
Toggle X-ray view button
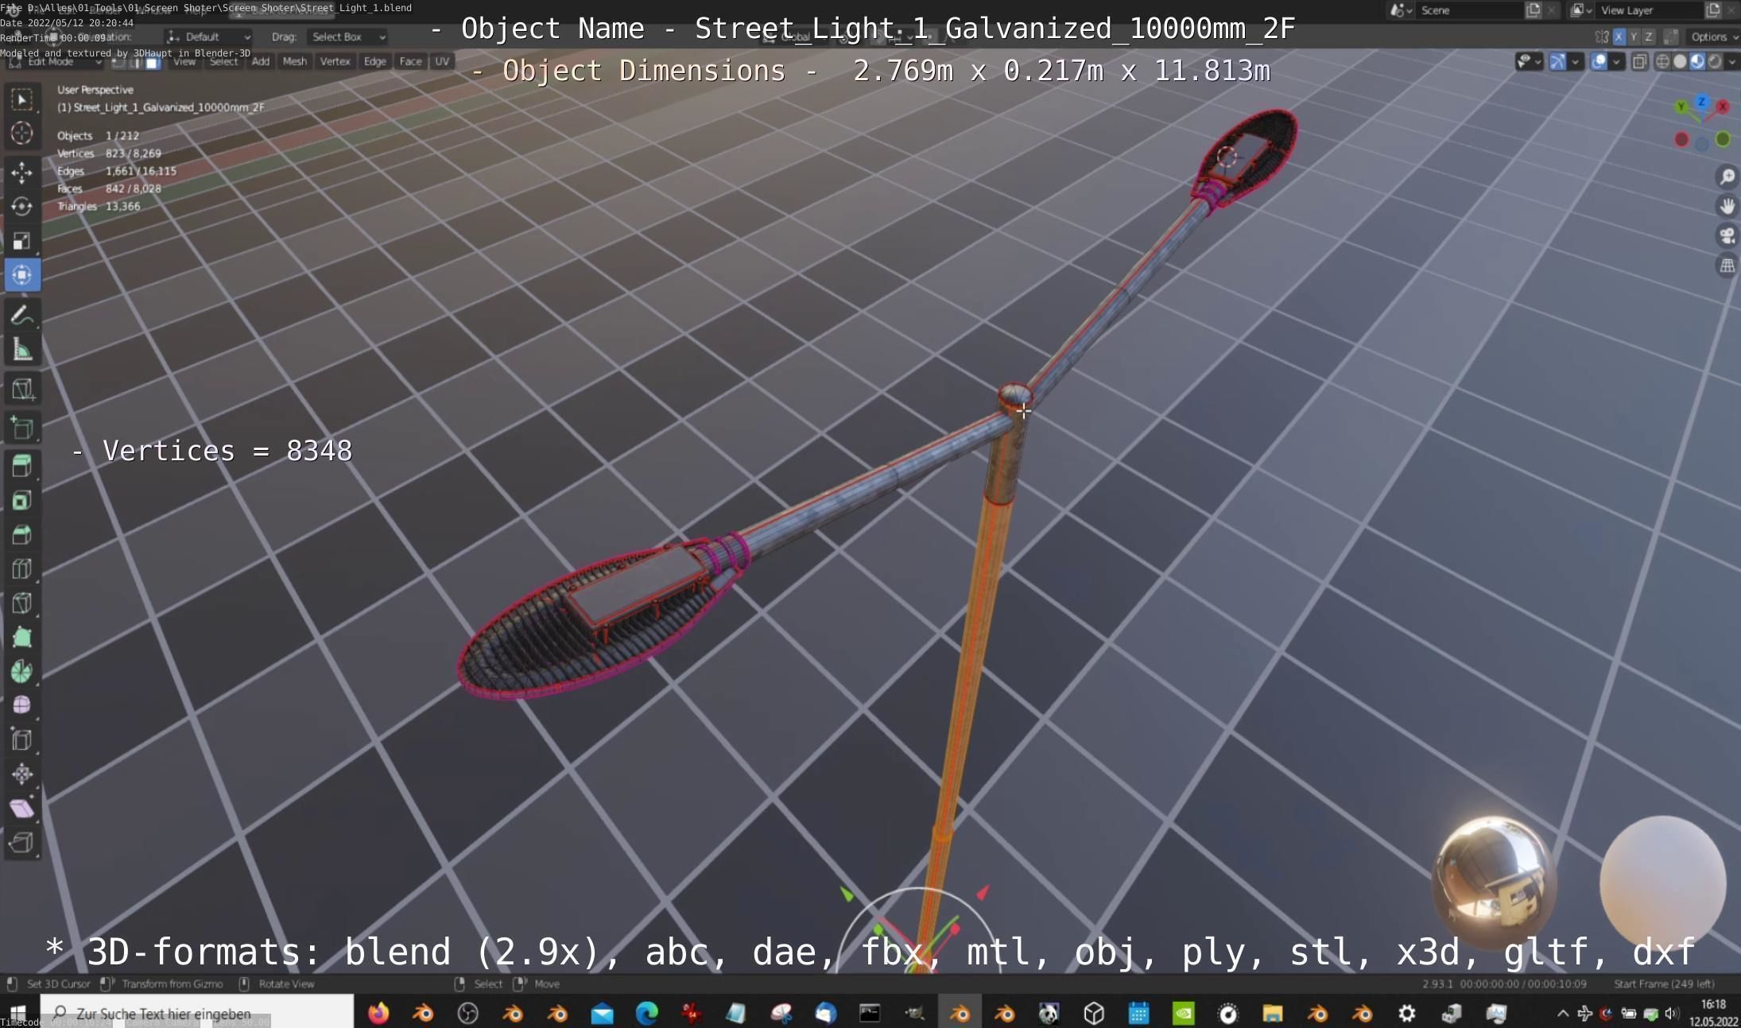[x=1639, y=61]
